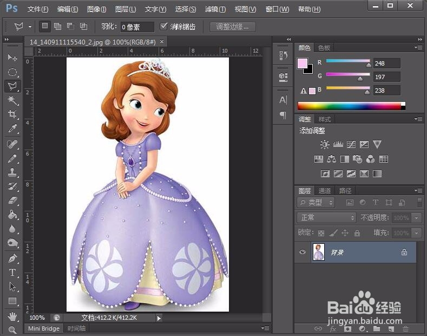Open the layer opacity dropdown arrow
The image size is (427, 336).
tap(416, 218)
